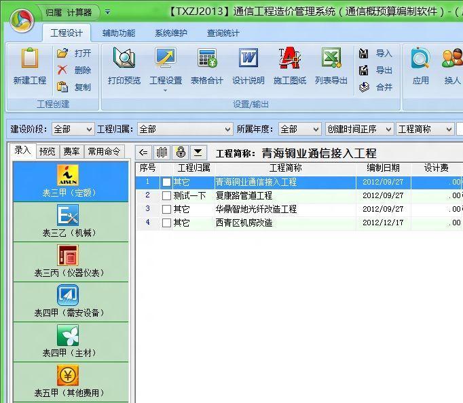The width and height of the screenshot is (463, 403).
Task: Click the 2012/12/17 date cell
Action: click(383, 223)
